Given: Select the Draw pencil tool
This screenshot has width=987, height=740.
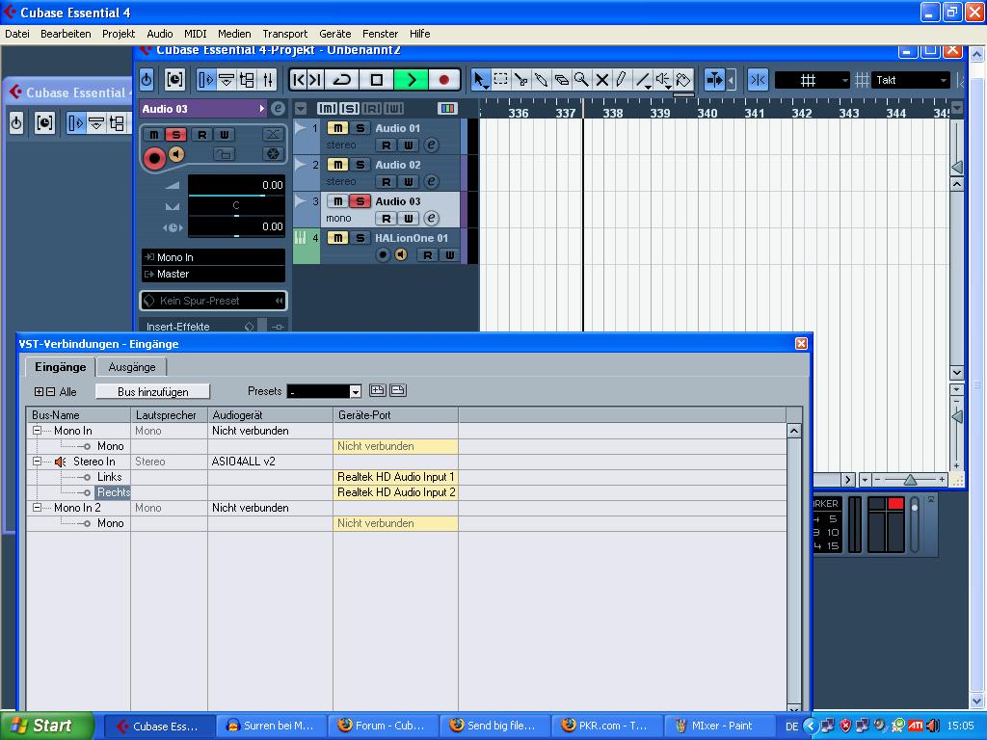Looking at the screenshot, I should point(622,80).
